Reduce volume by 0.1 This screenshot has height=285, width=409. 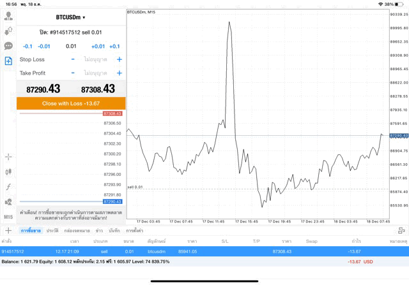click(x=27, y=47)
